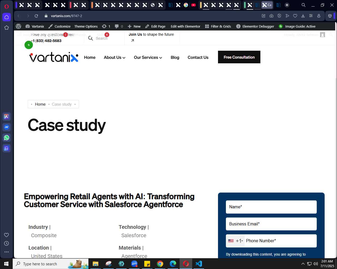337x269 pixels.
Task: Open Zoom from the taskbar
Action: tap(134, 264)
